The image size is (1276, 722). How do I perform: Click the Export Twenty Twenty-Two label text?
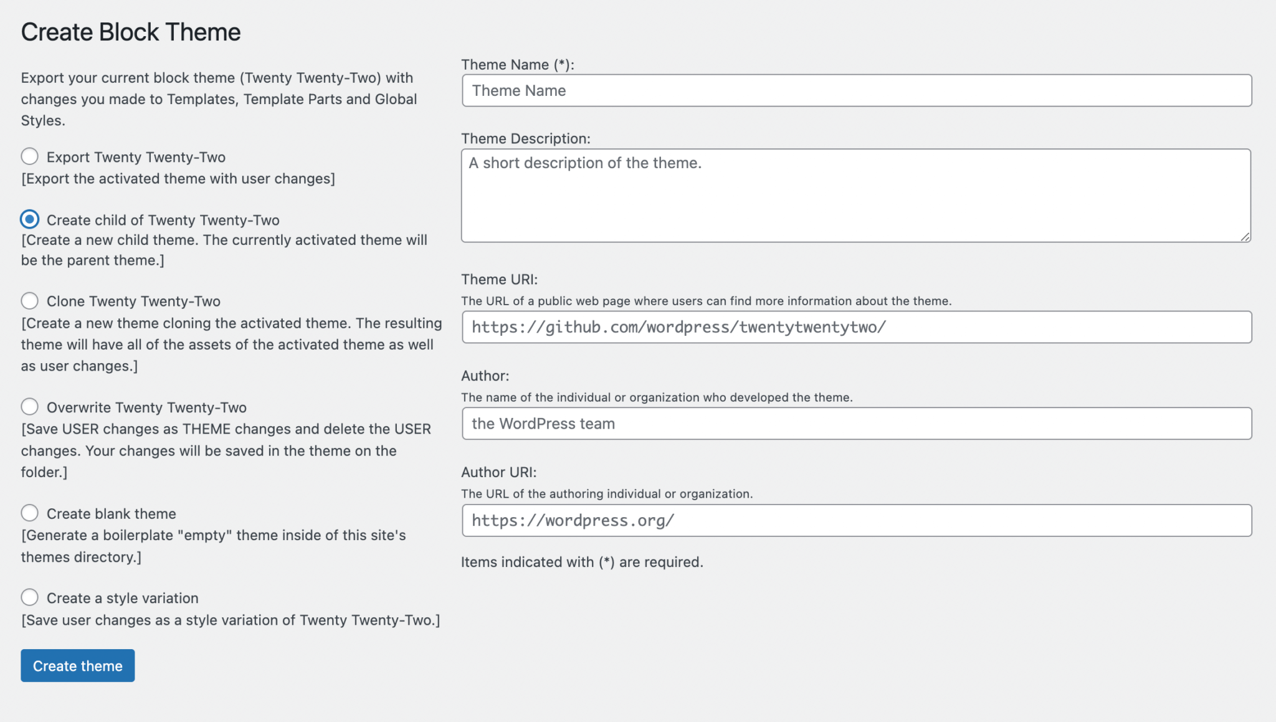pos(136,158)
